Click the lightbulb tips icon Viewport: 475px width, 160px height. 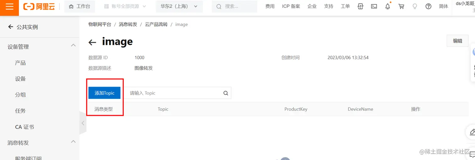point(415,6)
